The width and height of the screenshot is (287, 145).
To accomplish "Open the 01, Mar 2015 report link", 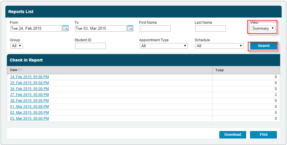I will tap(30, 107).
